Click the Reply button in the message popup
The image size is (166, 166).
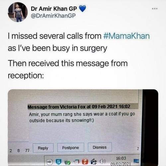pyautogui.click(x=43, y=148)
